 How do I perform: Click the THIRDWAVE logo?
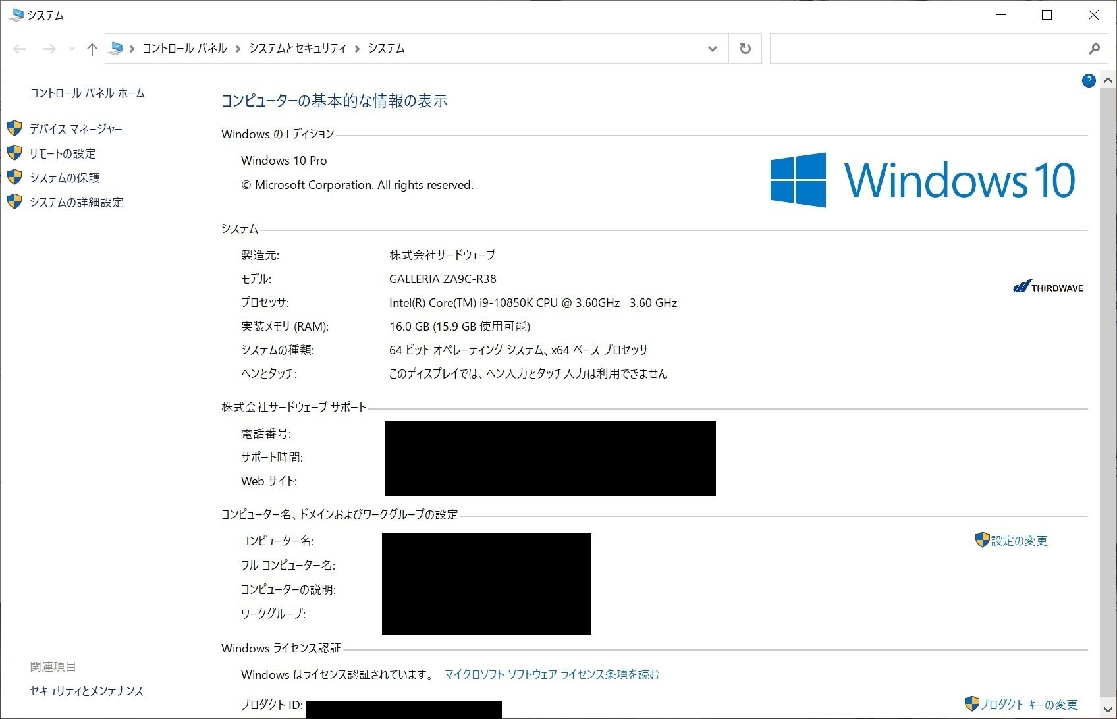pos(1049,287)
